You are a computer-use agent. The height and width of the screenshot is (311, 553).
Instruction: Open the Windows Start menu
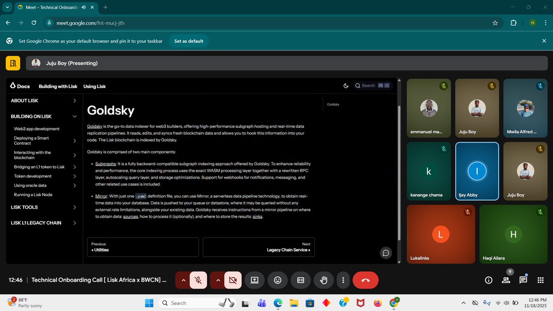coord(149,303)
